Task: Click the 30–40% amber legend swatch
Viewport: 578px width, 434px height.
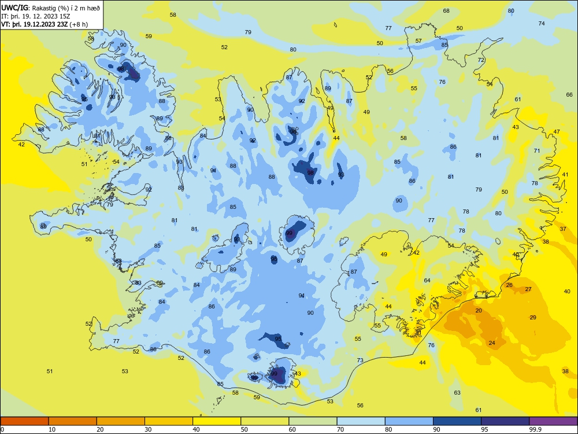Action: pos(169,421)
